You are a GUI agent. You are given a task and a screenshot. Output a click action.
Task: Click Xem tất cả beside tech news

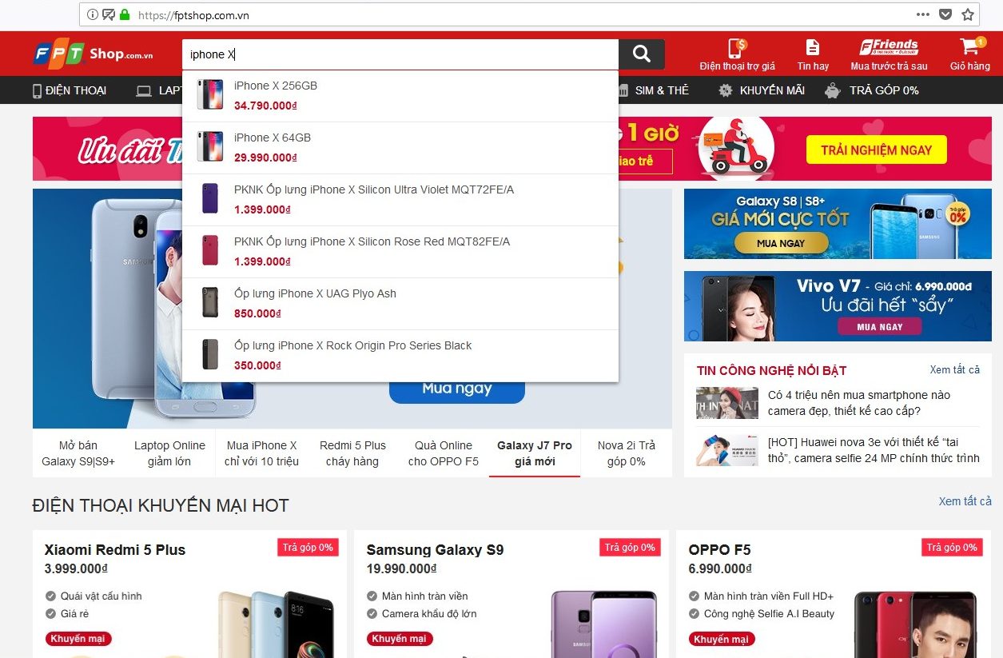tap(954, 369)
